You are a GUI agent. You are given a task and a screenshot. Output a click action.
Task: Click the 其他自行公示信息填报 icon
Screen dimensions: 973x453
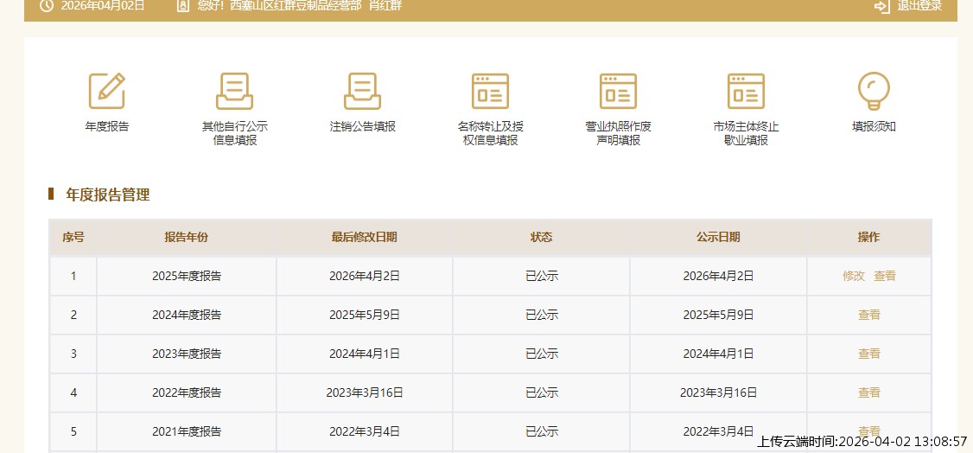pyautogui.click(x=234, y=91)
